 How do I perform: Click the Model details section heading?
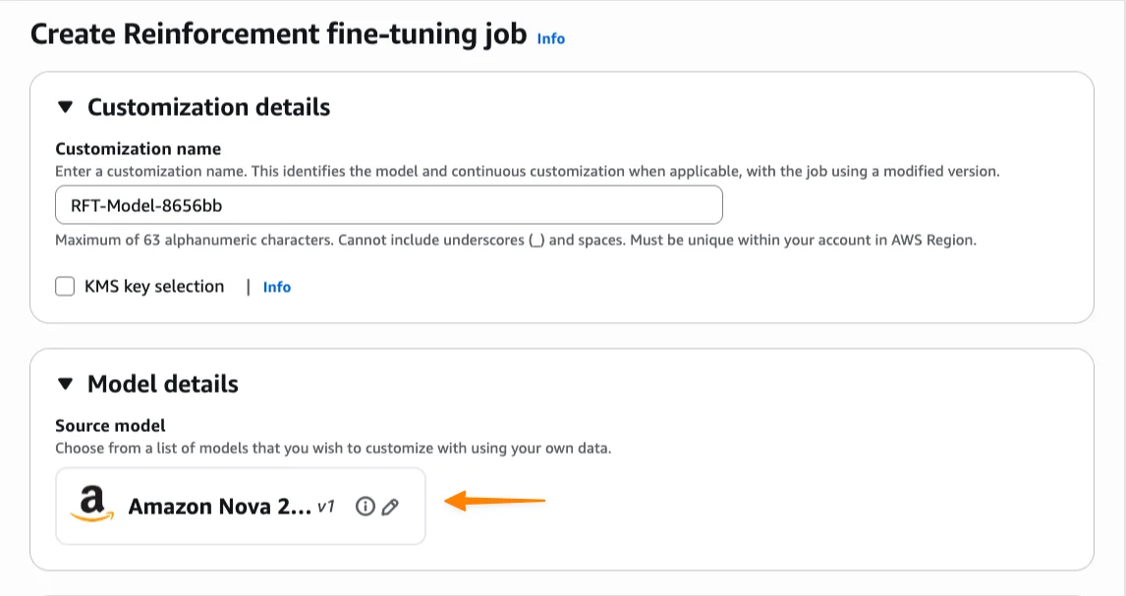[x=163, y=384]
